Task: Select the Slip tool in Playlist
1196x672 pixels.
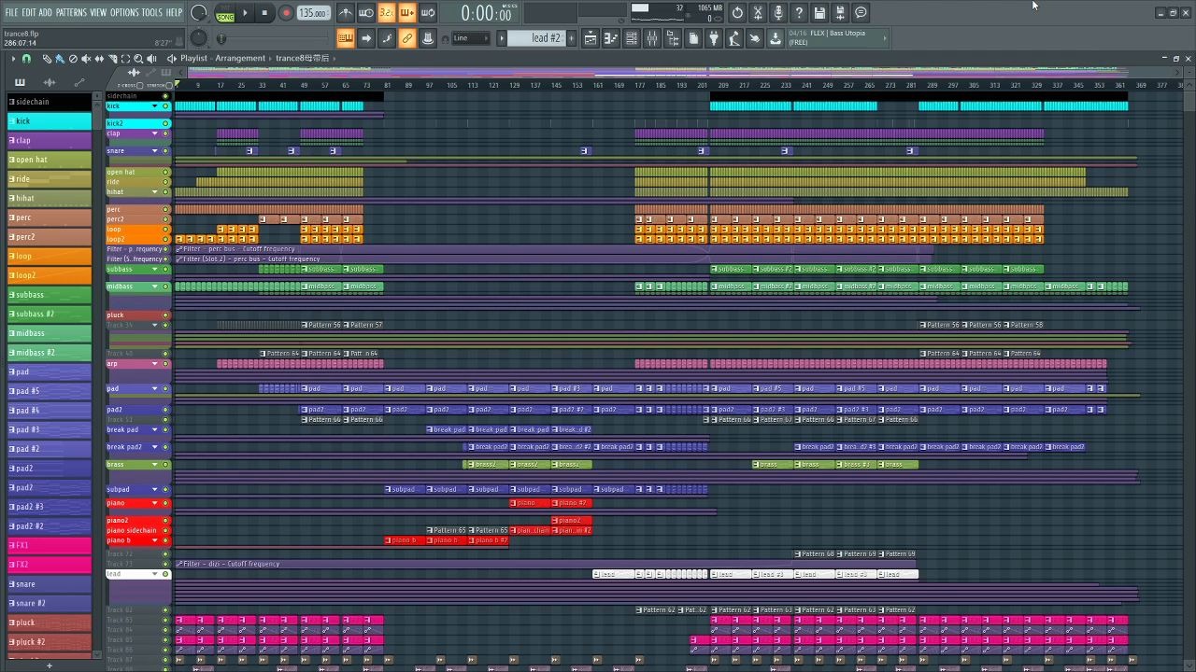Action: tap(99, 59)
